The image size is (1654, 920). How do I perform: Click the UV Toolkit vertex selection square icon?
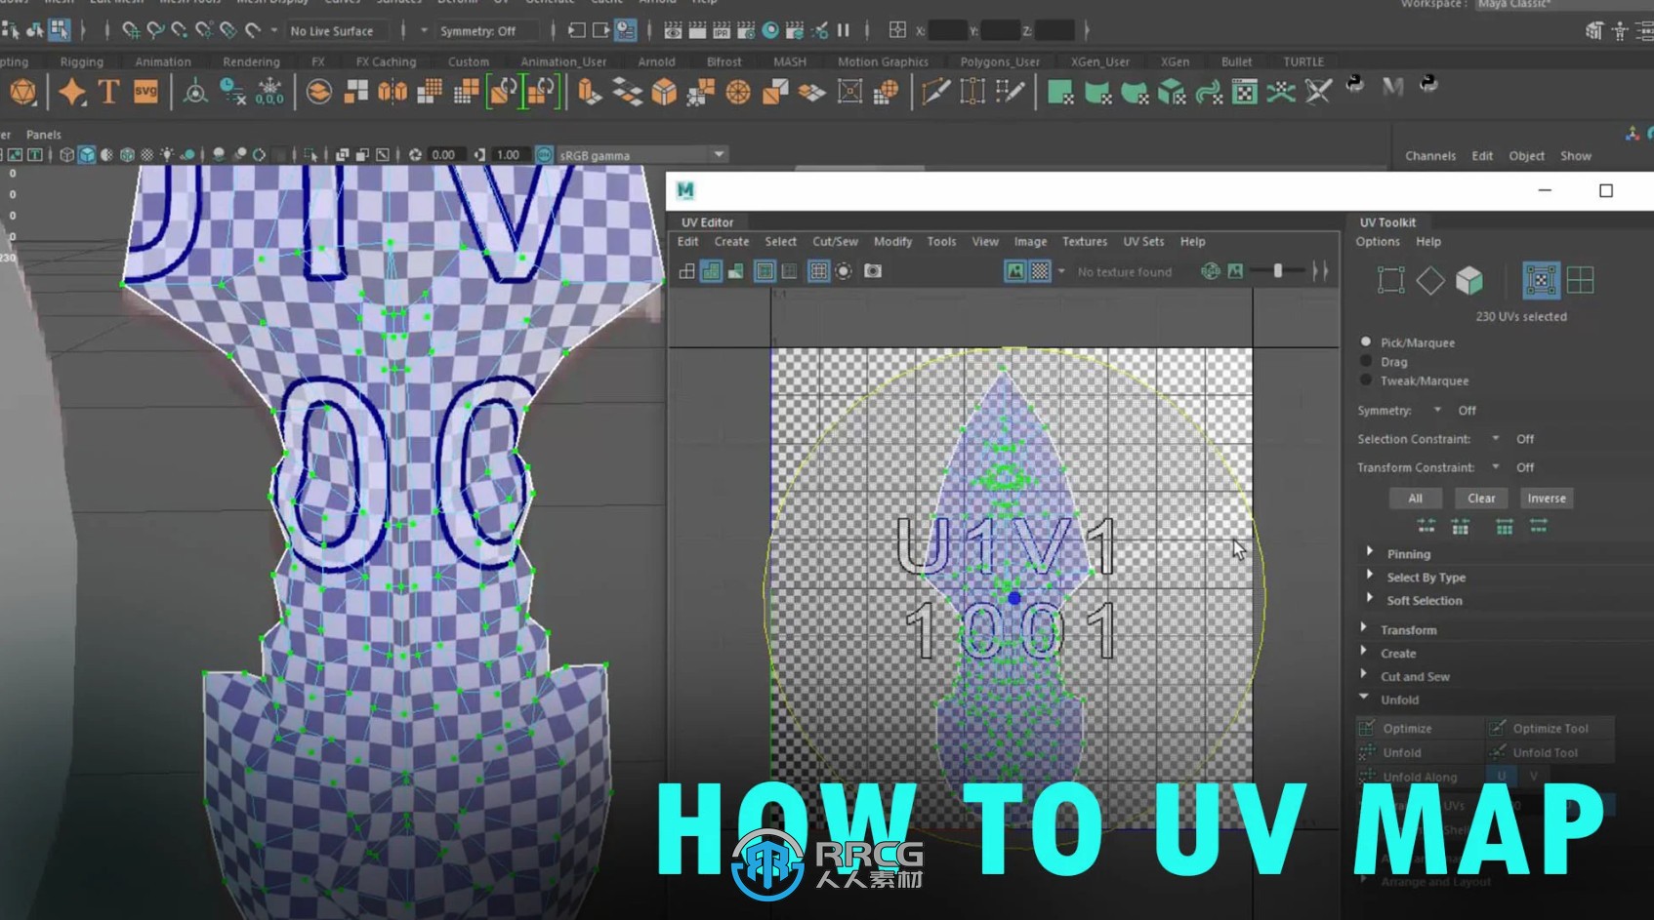pos(1390,281)
